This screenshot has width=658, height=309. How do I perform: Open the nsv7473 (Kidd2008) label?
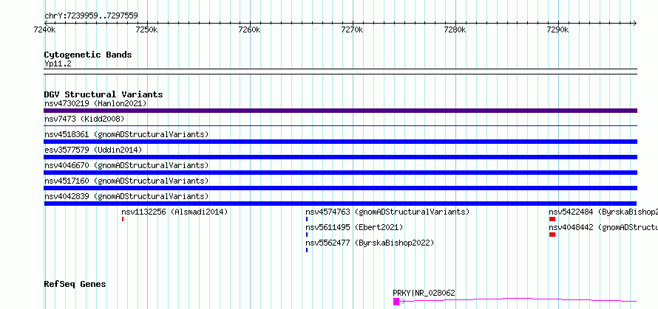pyautogui.click(x=85, y=119)
